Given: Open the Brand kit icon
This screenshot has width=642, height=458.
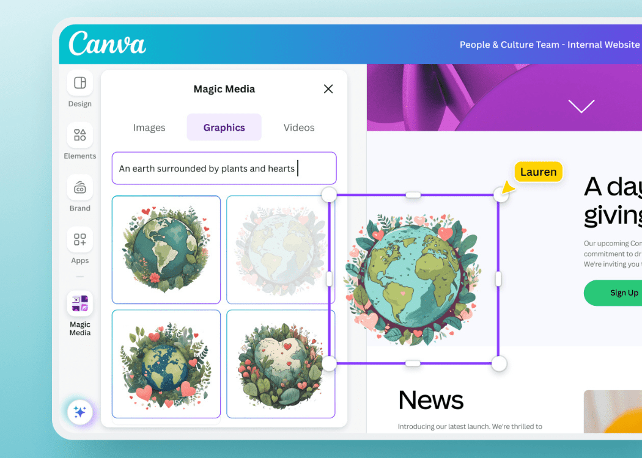Looking at the screenshot, I should tap(80, 187).
